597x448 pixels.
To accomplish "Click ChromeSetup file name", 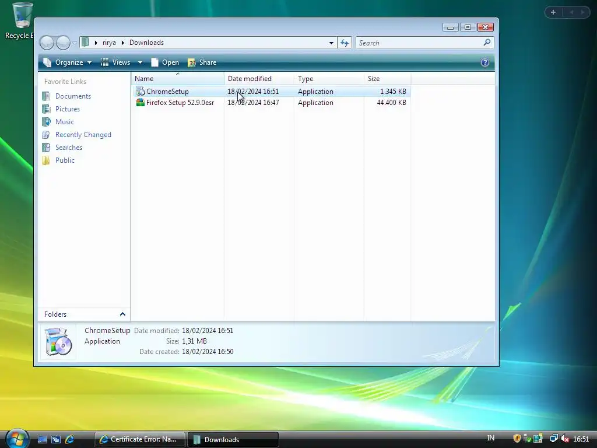I will coord(167,92).
